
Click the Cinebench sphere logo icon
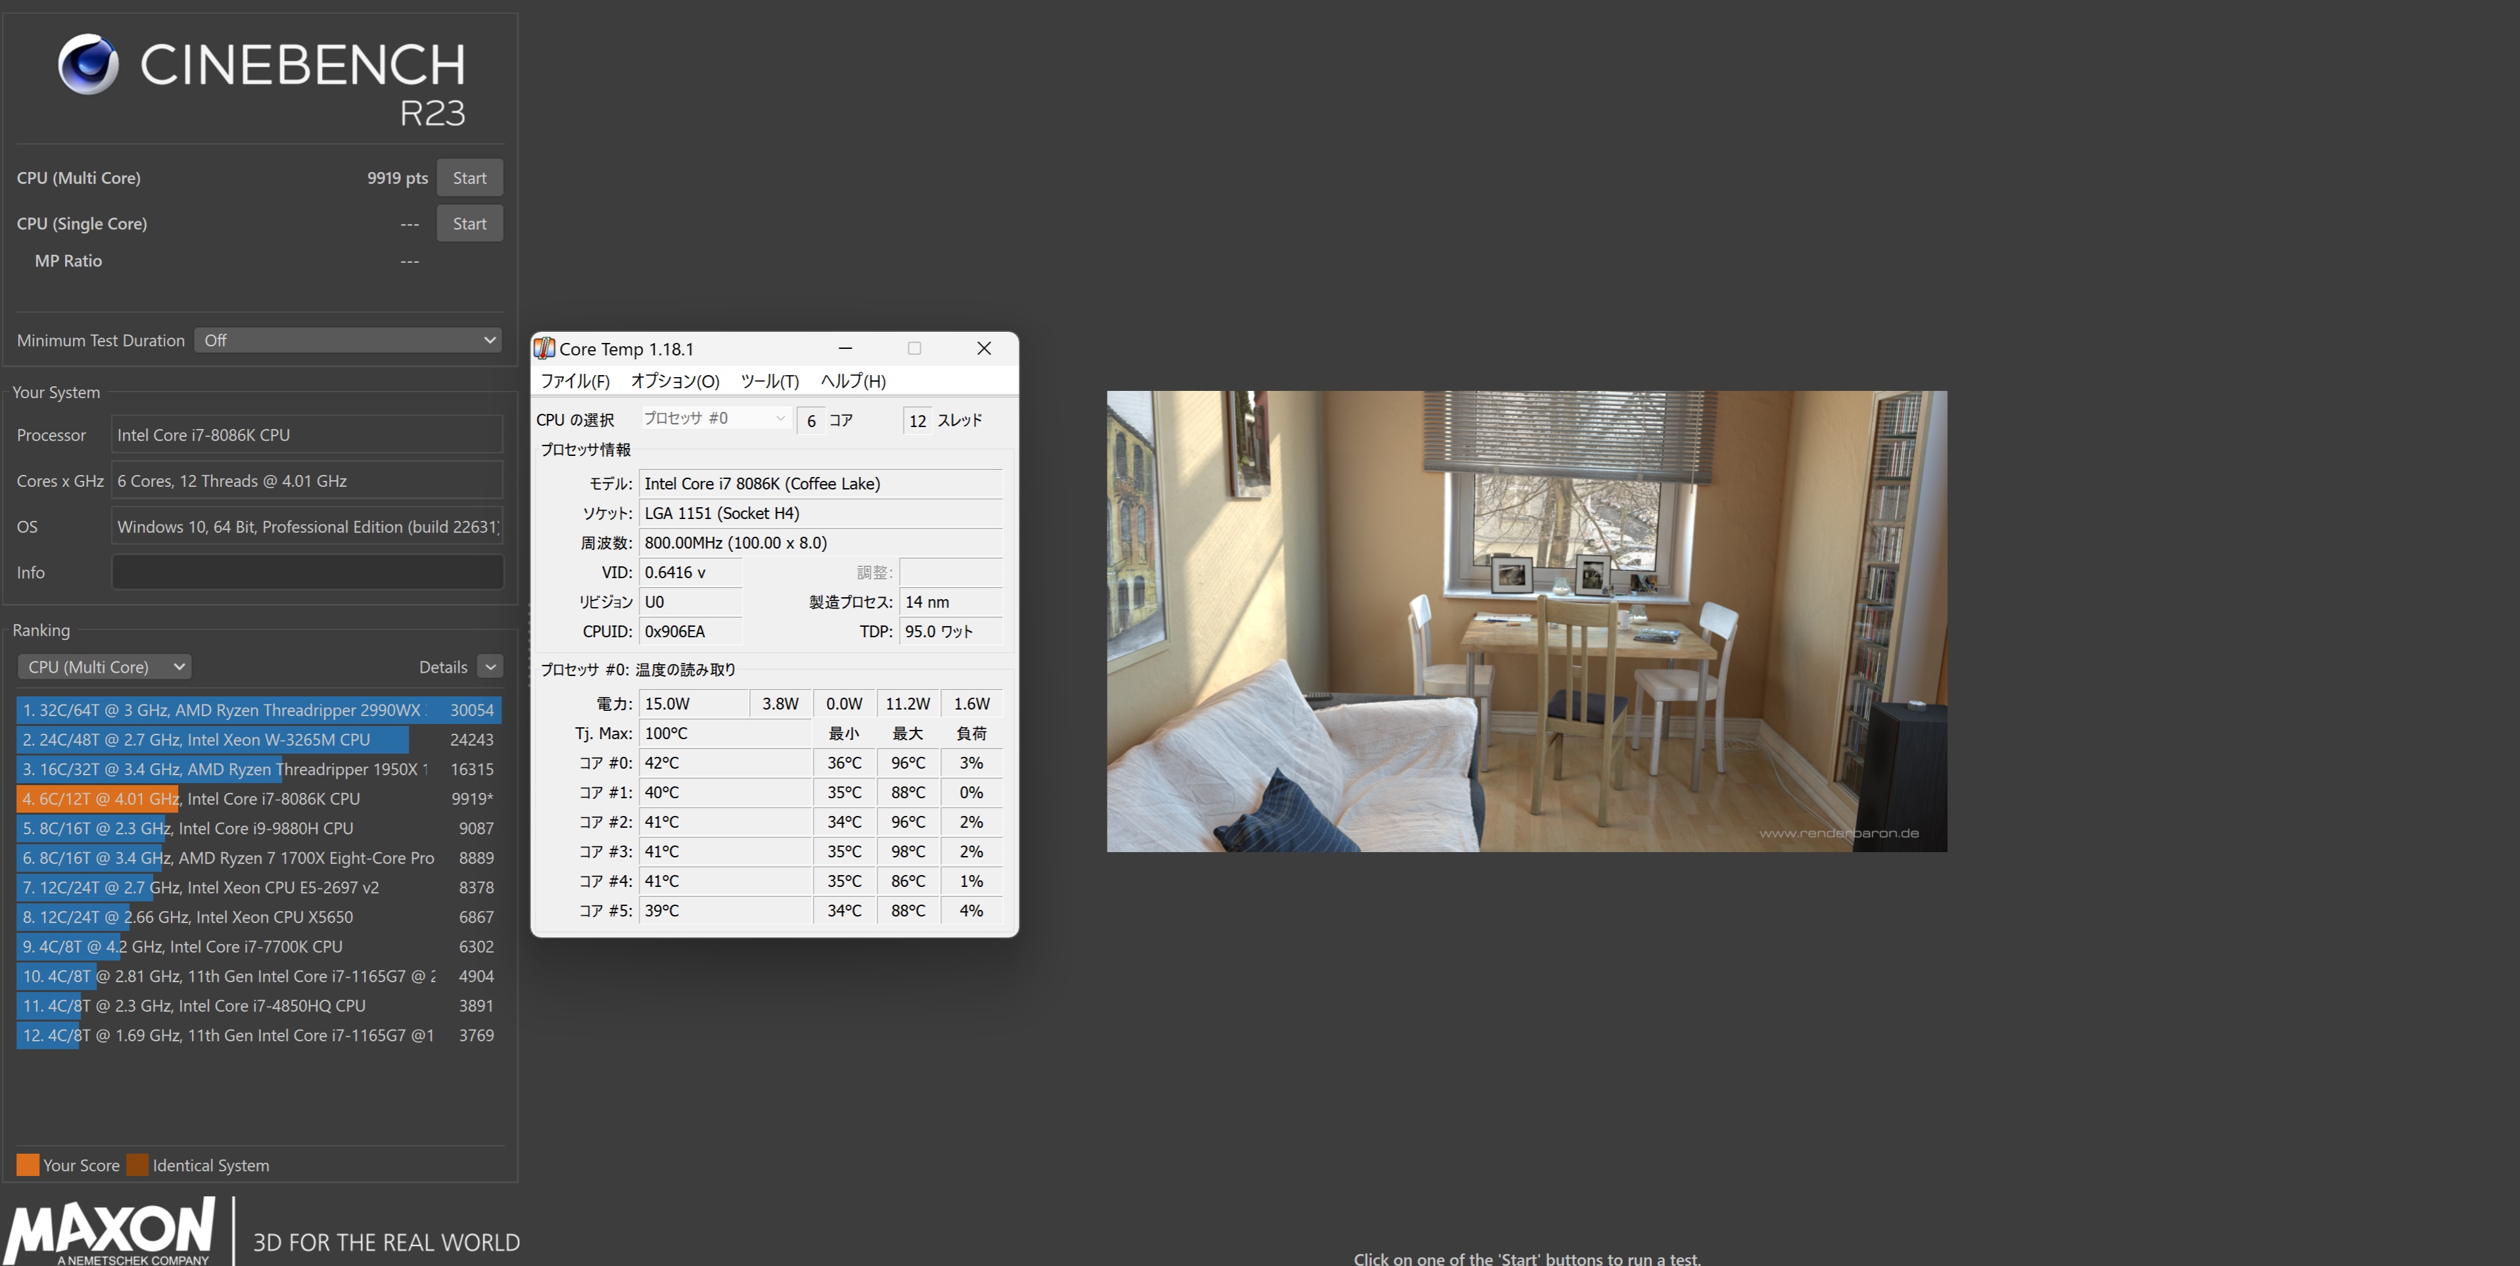88,64
